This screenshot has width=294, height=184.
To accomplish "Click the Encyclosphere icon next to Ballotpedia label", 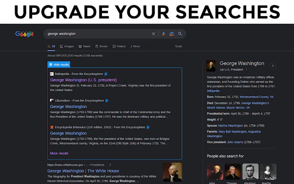I will (106, 74).
